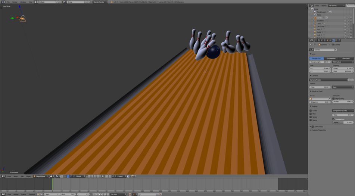
Task: Enable the High Quality viewport checkbox
Action: [x=333, y=99]
